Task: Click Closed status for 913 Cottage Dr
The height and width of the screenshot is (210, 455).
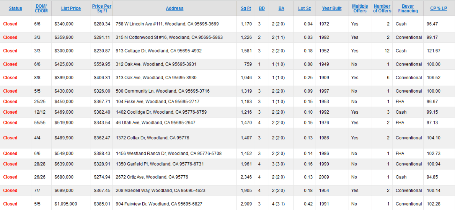Action: pyautogui.click(x=10, y=51)
